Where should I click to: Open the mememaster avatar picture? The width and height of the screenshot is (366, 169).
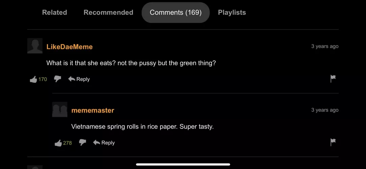point(60,110)
